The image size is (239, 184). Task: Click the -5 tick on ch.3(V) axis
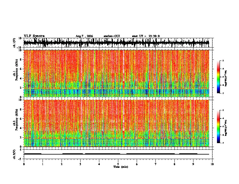click(x=20, y=159)
